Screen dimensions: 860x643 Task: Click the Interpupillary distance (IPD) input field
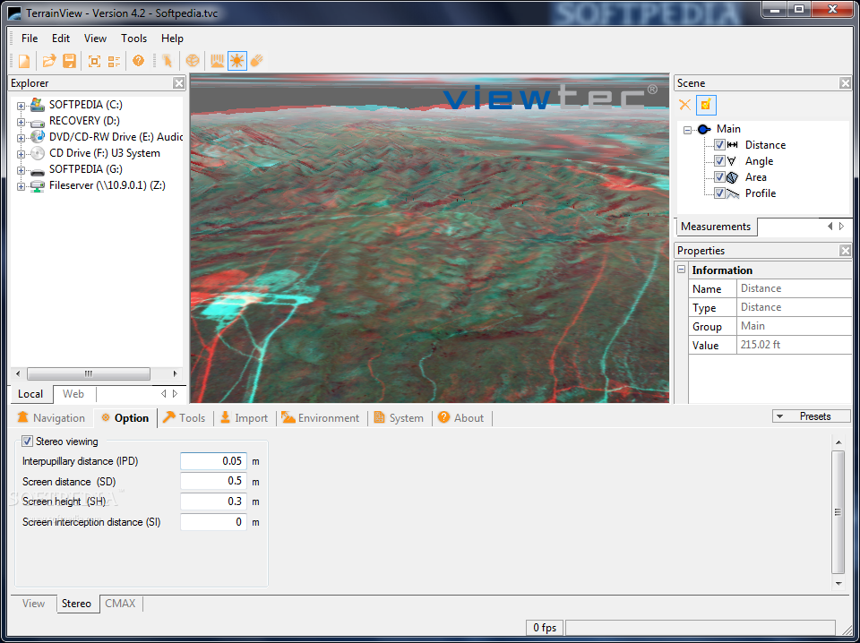point(213,461)
